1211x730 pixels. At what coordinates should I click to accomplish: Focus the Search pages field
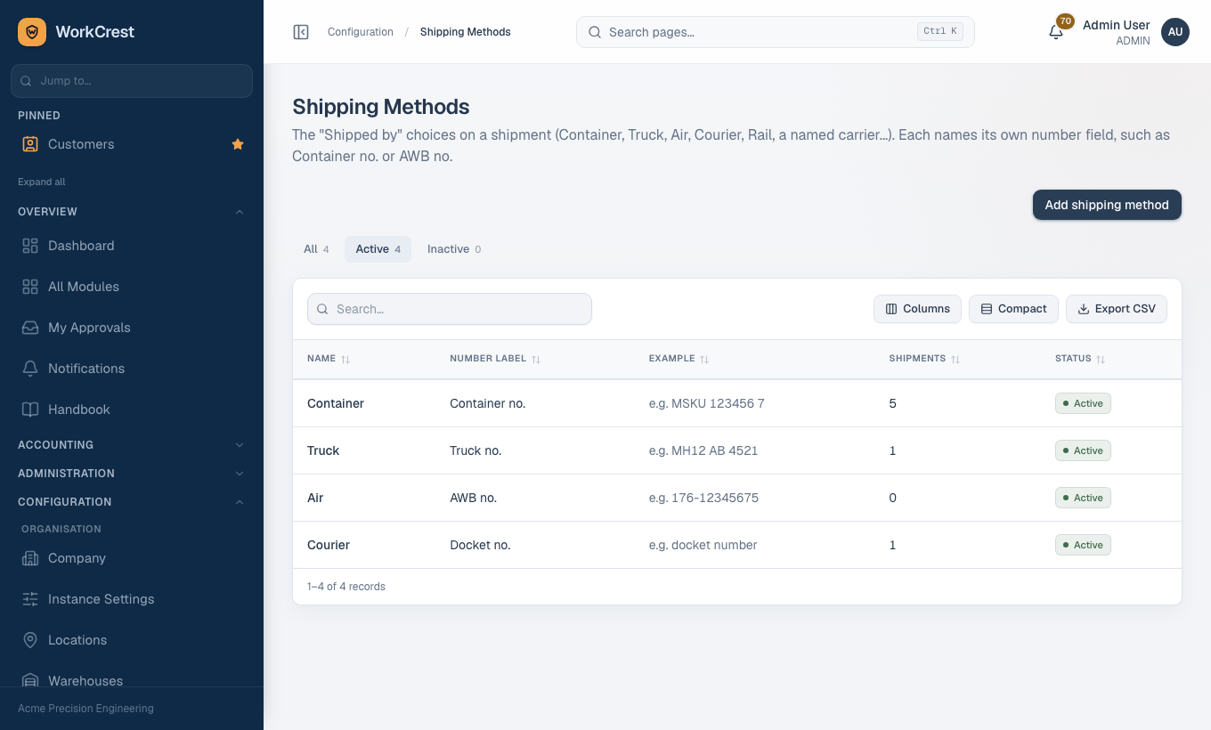click(x=776, y=32)
